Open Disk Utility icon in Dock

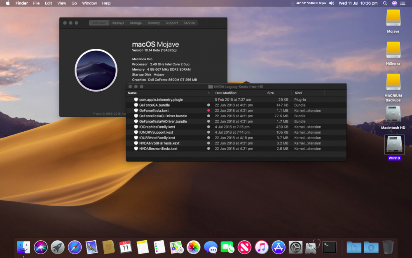[x=312, y=247]
